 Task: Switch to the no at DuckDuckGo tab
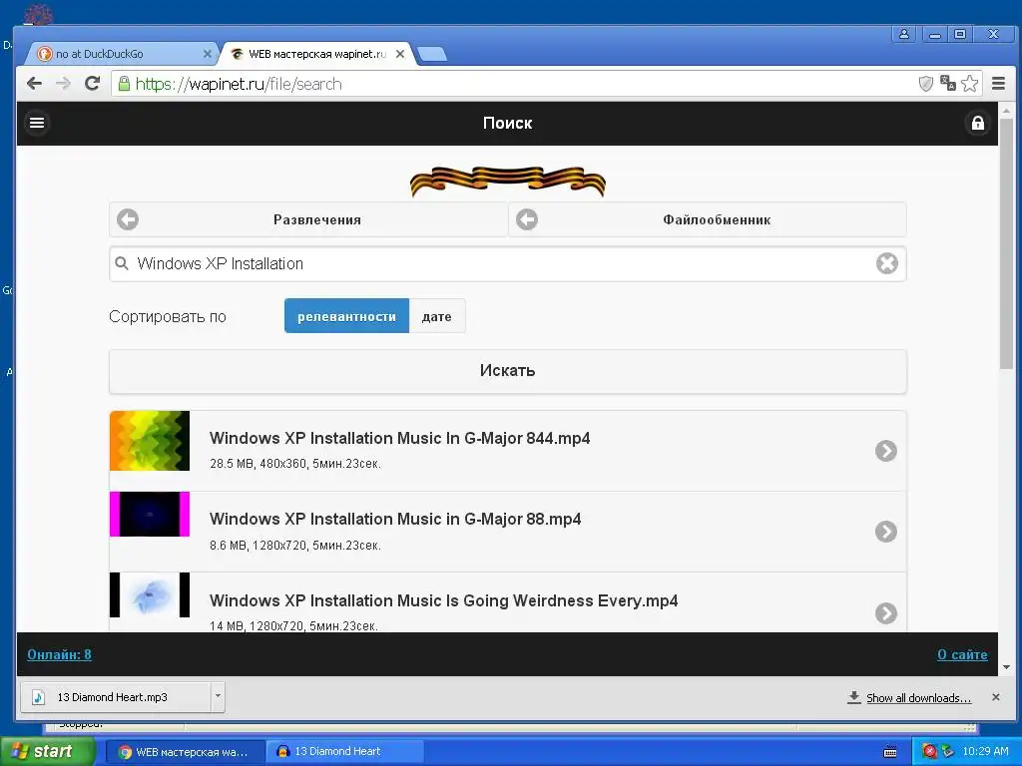tap(123, 54)
